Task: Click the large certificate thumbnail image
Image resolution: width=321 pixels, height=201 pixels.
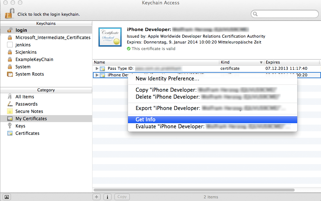Action: [110, 37]
